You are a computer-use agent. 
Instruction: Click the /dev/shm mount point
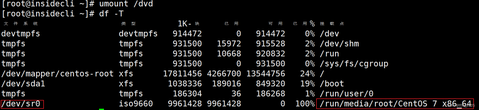339,44
